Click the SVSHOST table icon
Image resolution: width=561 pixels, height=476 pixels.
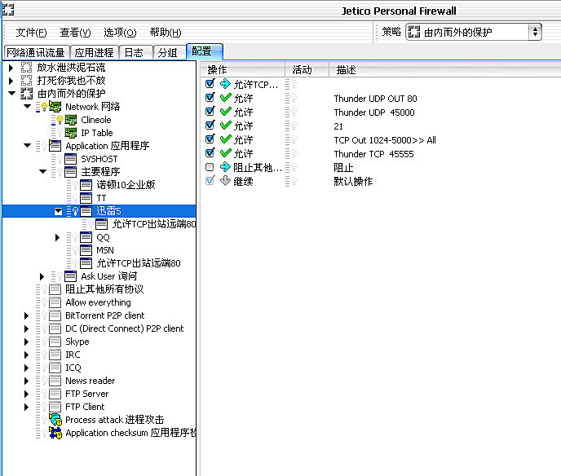(71, 159)
